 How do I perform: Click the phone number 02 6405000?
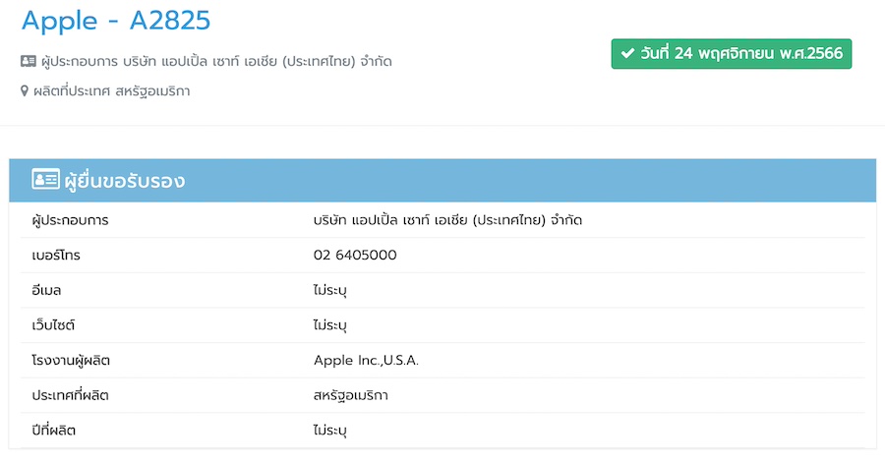click(x=355, y=256)
